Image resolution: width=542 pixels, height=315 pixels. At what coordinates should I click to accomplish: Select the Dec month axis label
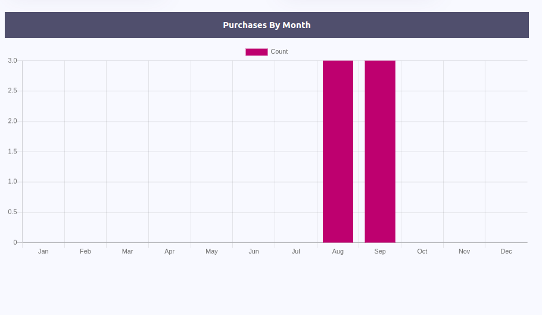coord(506,251)
